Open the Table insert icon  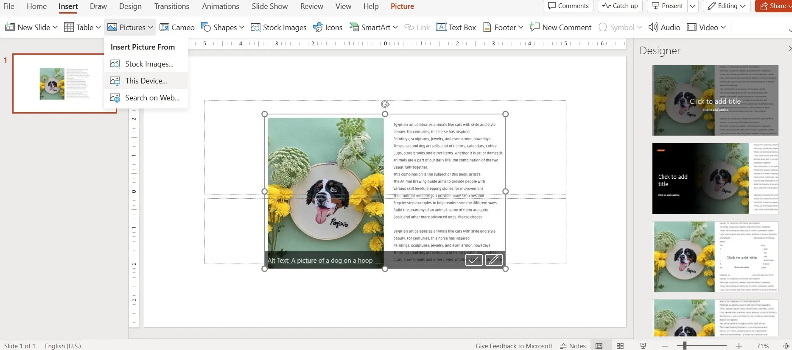[x=69, y=27]
